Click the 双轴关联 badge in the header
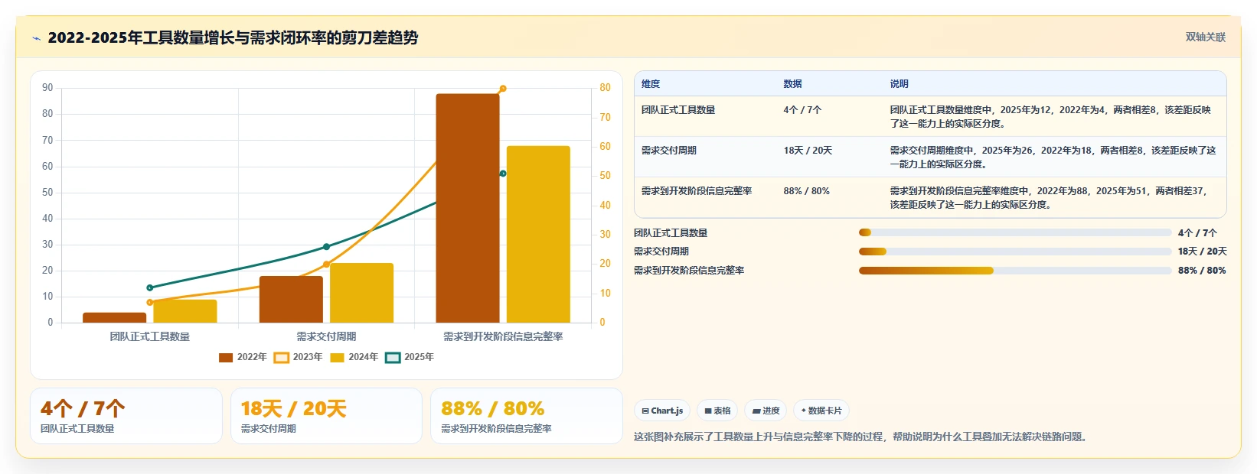Screen dimensions: 1257x474 click(1206, 37)
